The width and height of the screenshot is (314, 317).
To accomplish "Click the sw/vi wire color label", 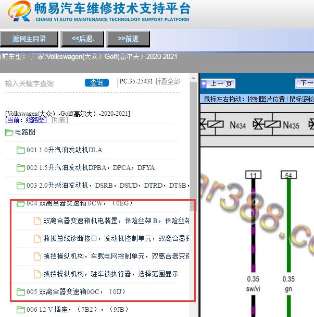I will point(253,288).
